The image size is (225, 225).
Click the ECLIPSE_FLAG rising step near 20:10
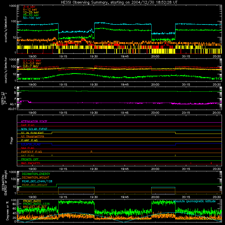pyautogui.click(x=175, y=144)
